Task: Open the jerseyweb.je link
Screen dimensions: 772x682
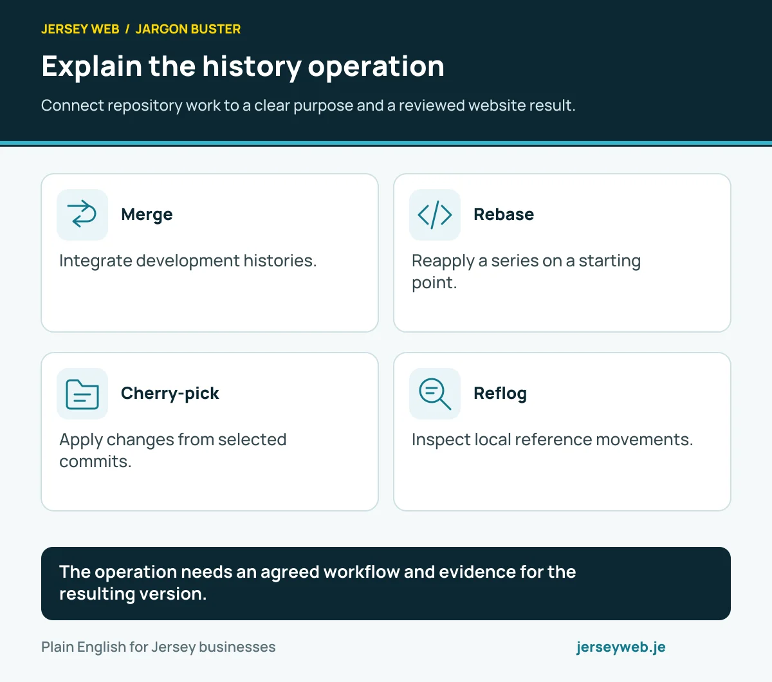Action: click(621, 647)
